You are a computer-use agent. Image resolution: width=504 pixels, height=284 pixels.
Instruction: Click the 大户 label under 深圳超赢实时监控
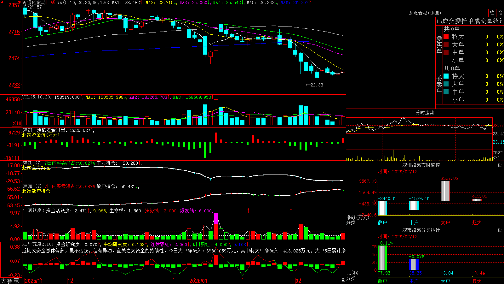pos(445,222)
